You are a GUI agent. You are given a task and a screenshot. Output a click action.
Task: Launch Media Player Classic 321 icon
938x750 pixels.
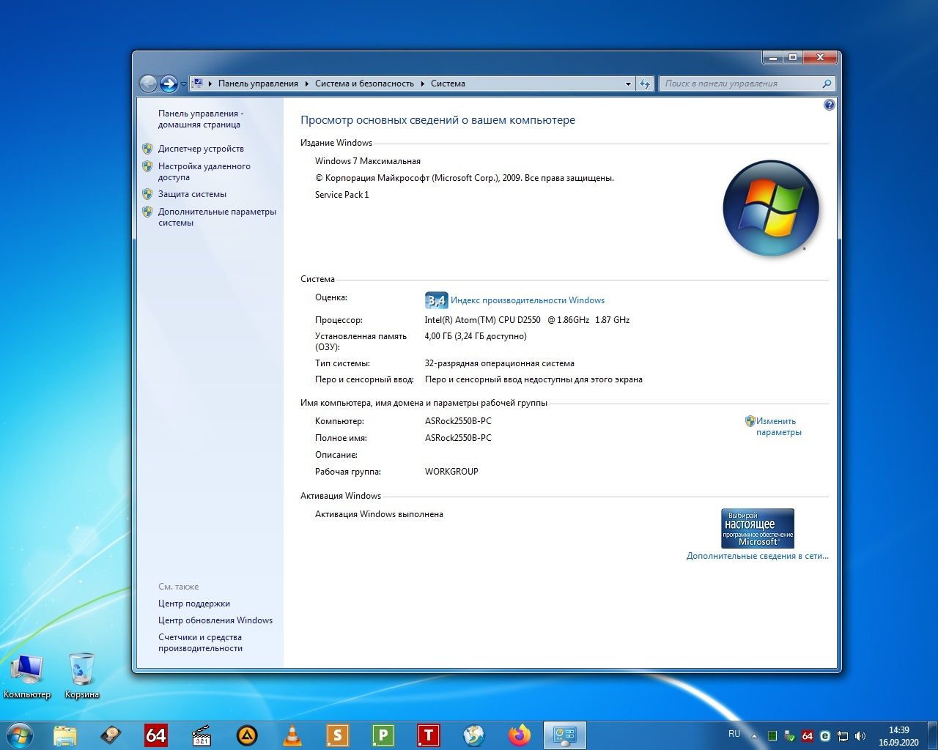(202, 735)
